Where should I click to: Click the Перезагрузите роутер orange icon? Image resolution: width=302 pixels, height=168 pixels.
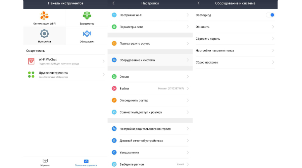[x=114, y=43]
